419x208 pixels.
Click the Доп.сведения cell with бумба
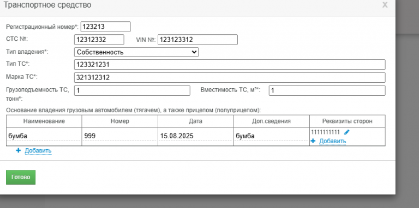point(272,136)
